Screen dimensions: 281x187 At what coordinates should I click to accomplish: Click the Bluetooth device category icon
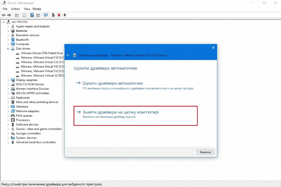pyautogui.click(x=13, y=40)
